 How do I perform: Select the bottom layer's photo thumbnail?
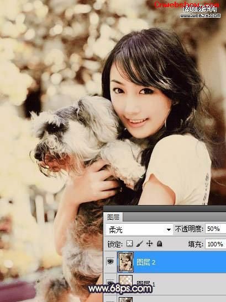tap(125, 299)
